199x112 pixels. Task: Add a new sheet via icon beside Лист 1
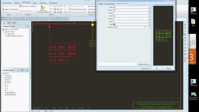click(x=51, y=111)
